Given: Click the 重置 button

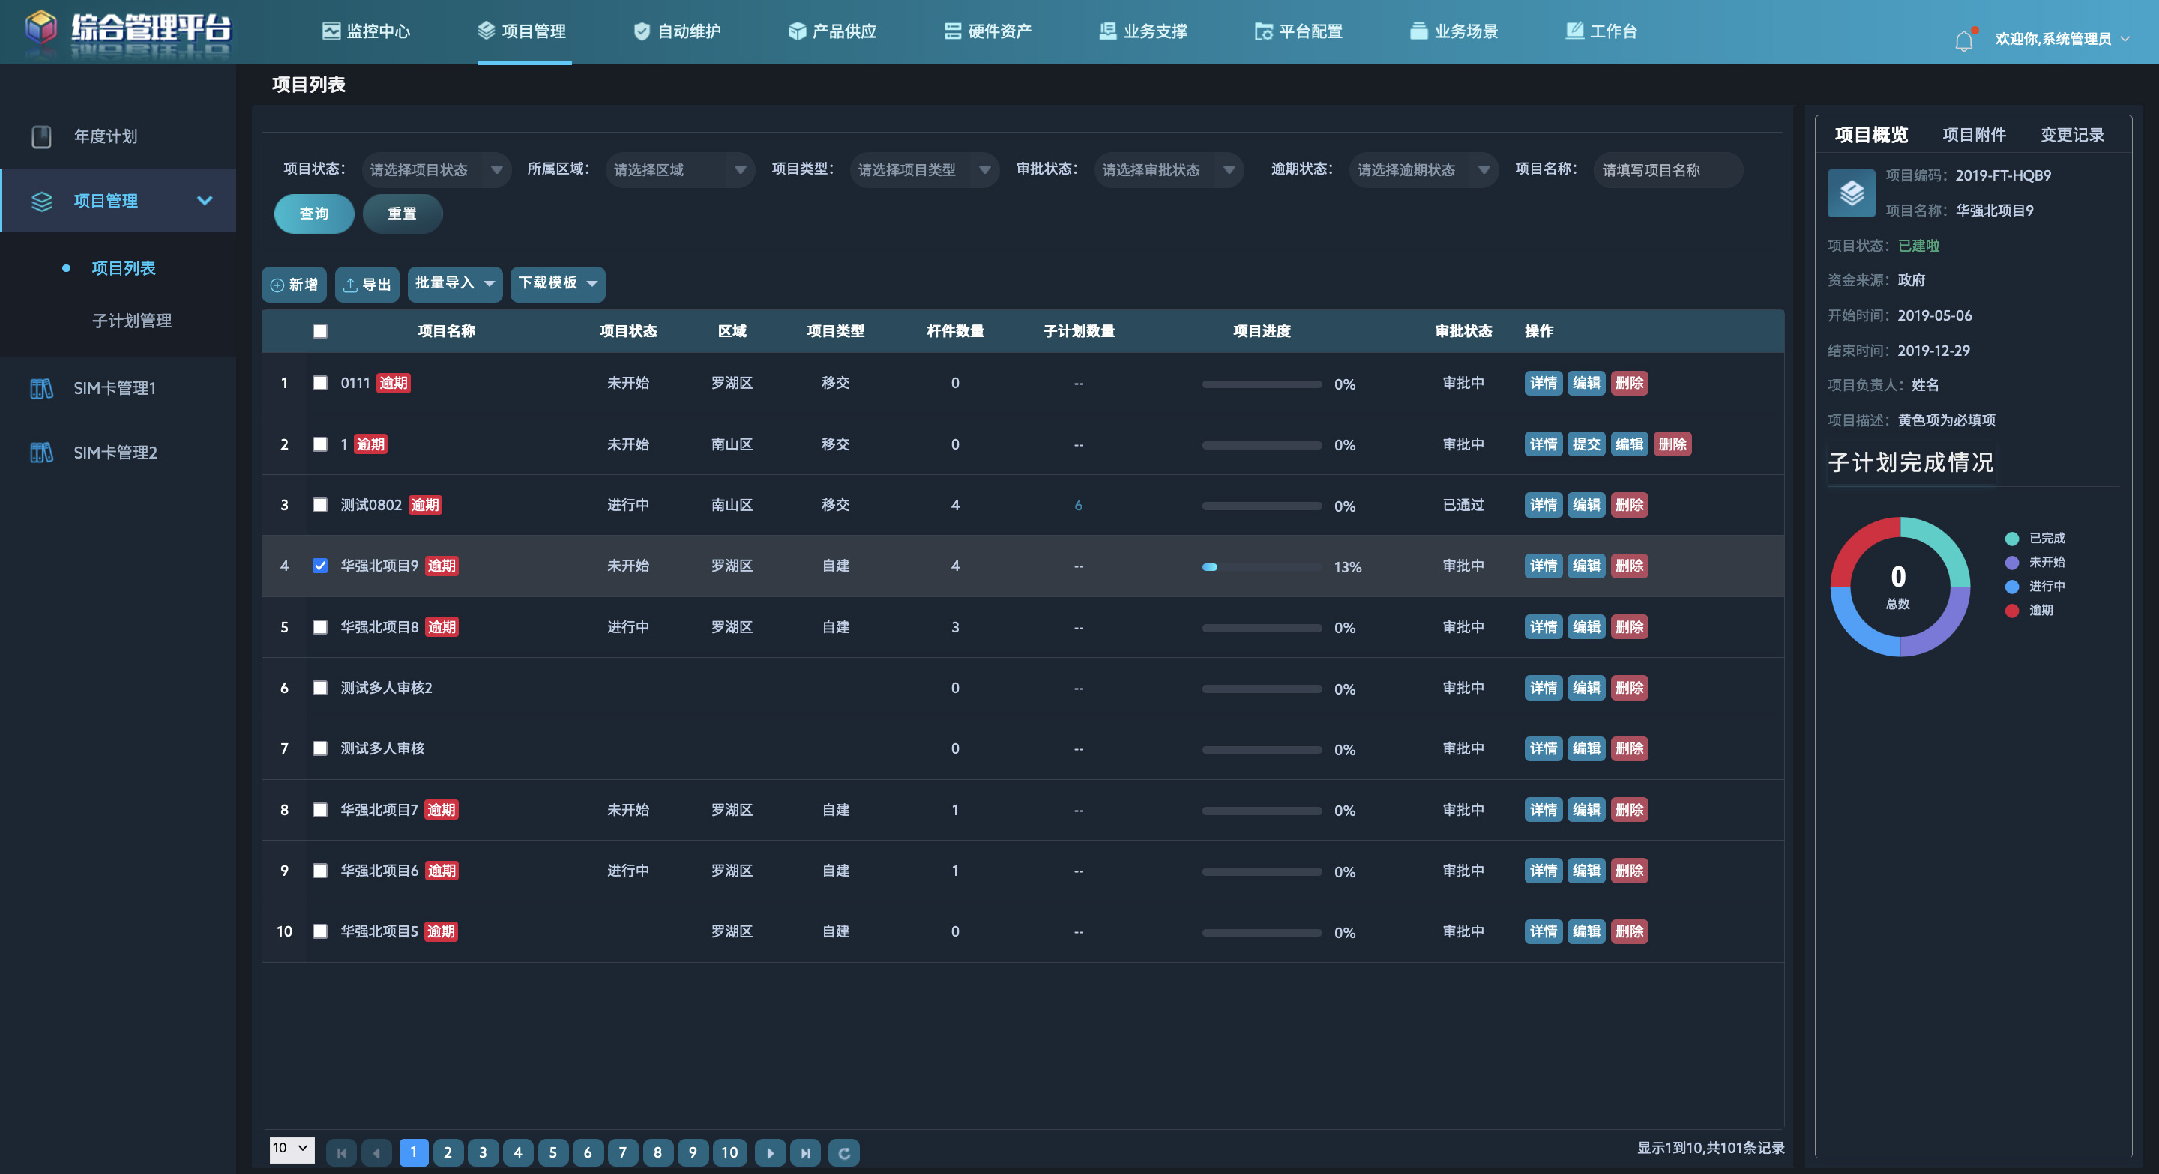Looking at the screenshot, I should click(x=403, y=214).
